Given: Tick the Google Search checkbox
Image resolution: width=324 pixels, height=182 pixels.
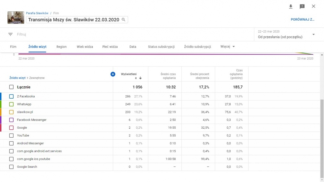Looking at the screenshot, I should pyautogui.click(x=11, y=167).
